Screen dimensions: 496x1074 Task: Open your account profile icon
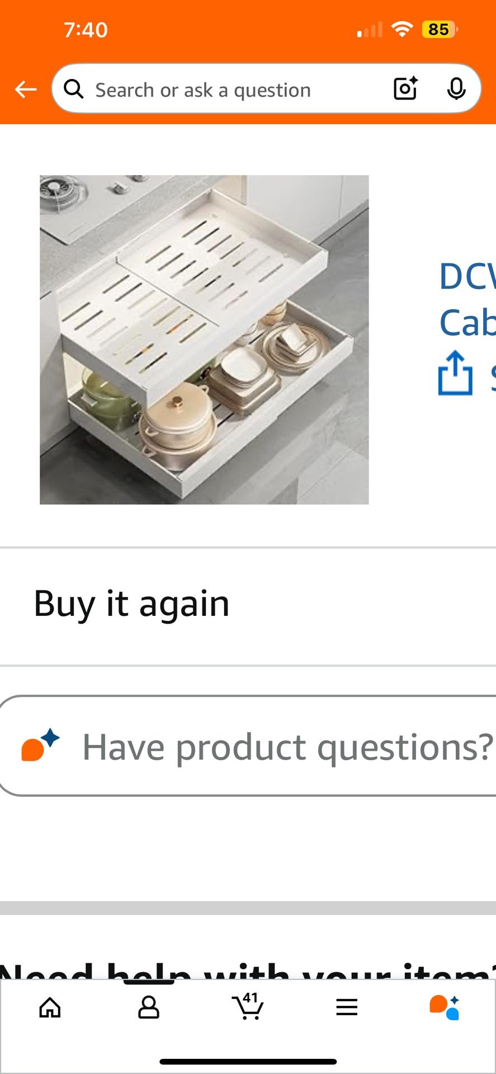pyautogui.click(x=148, y=1007)
